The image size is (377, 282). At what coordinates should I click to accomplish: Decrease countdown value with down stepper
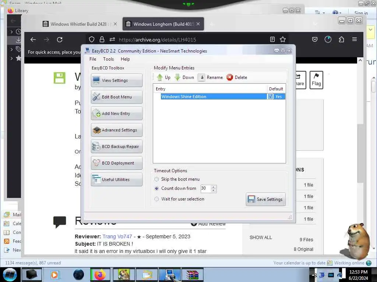click(x=214, y=190)
